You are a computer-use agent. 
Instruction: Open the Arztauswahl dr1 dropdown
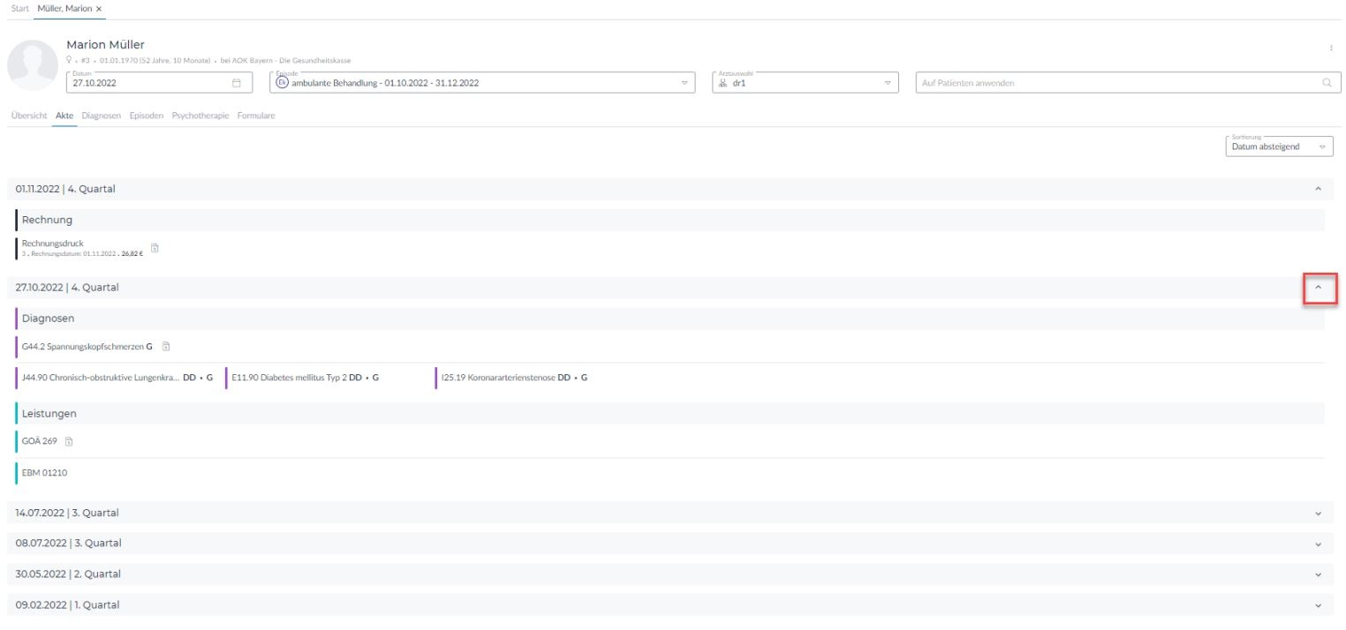887,83
